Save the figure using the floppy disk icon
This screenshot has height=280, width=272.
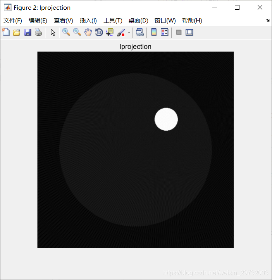click(x=28, y=33)
